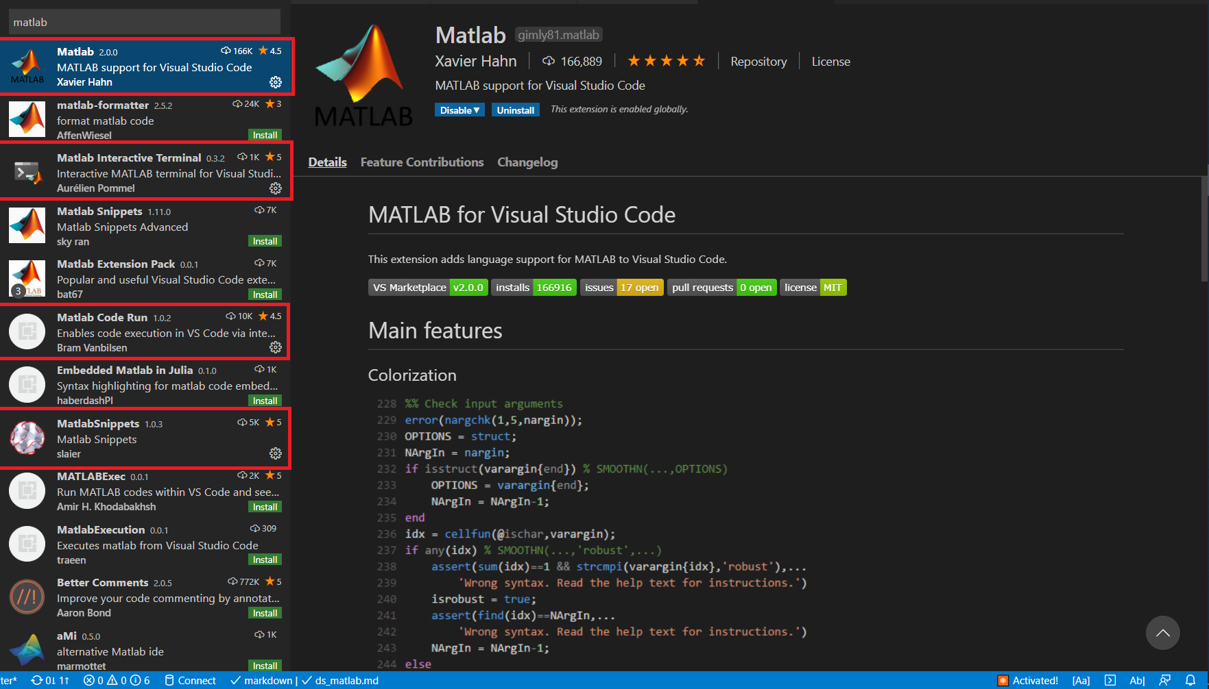1209x689 pixels.
Task: Click the MATLABExec extension icon
Action: click(x=27, y=491)
